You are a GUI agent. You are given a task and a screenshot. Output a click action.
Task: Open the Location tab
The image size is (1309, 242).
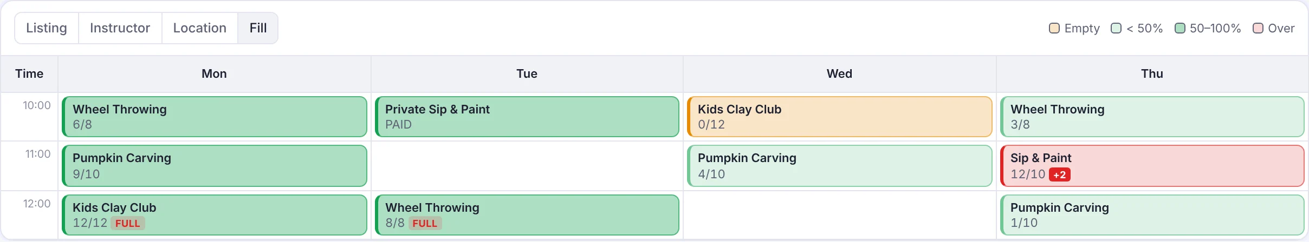point(199,28)
